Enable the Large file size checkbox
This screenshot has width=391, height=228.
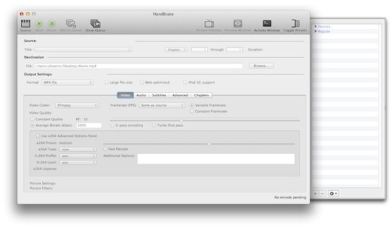[x=107, y=83]
